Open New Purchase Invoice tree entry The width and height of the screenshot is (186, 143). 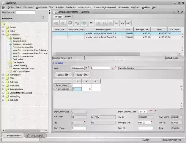[x=23, y=56]
